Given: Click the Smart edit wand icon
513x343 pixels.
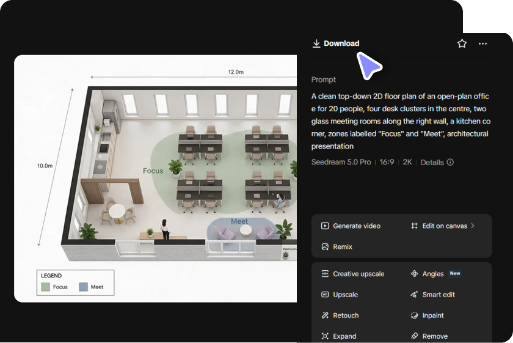Looking at the screenshot, I should pos(414,295).
